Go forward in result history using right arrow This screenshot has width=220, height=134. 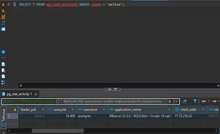click(x=214, y=101)
